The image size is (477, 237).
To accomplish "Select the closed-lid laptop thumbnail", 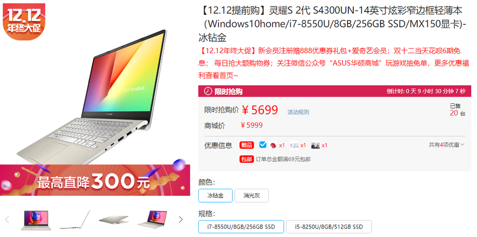I will pos(113,220).
